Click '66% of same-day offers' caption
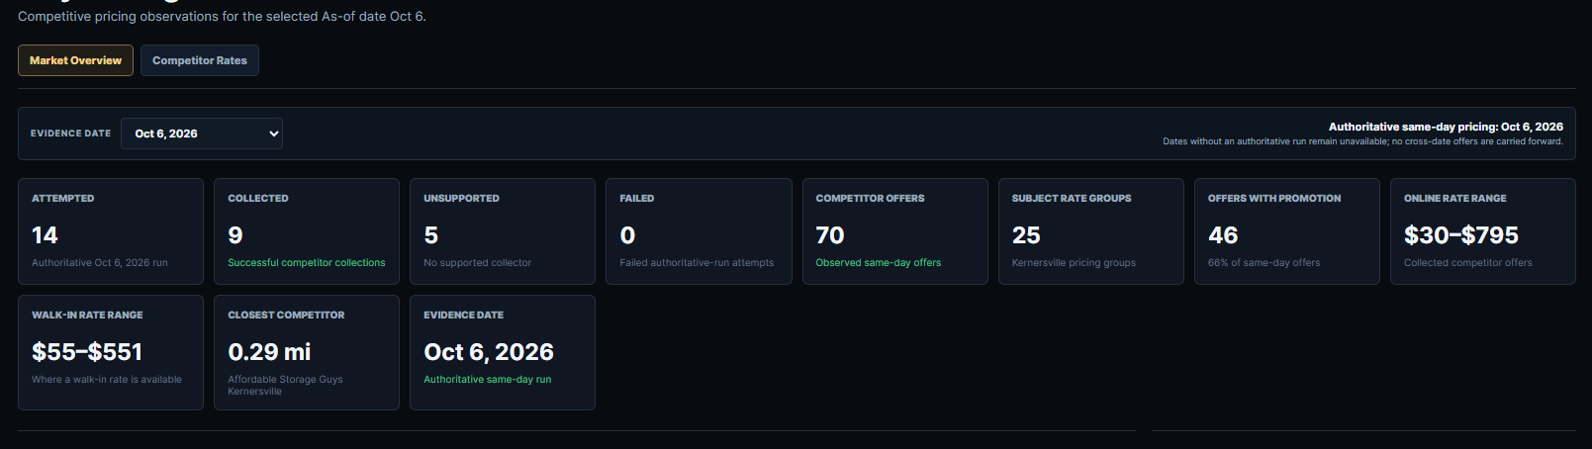This screenshot has width=1592, height=449. (x=1264, y=263)
